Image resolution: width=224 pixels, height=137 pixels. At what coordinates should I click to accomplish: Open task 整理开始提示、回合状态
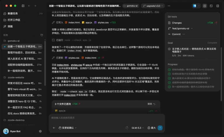[22, 53]
